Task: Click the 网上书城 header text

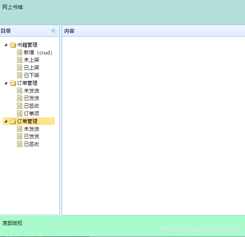Action: click(x=12, y=7)
